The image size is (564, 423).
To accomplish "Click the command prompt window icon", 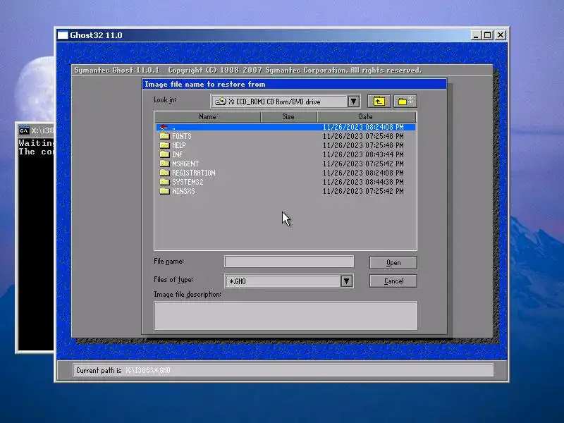I will click(24, 130).
